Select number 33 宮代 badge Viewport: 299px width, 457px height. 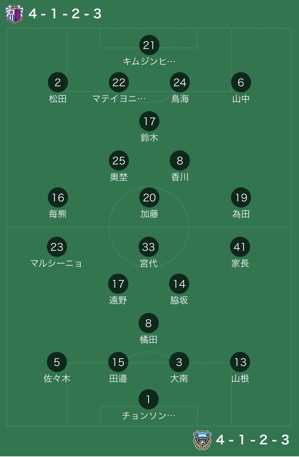149,247
